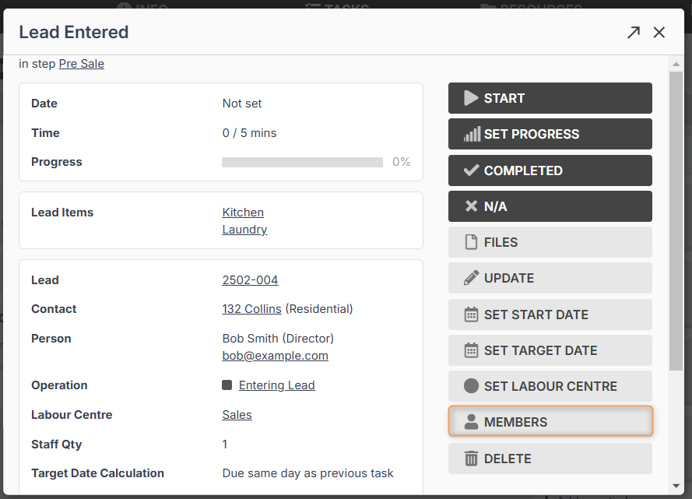The width and height of the screenshot is (692, 499).
Task: Click the Update pencil button
Action: point(550,278)
